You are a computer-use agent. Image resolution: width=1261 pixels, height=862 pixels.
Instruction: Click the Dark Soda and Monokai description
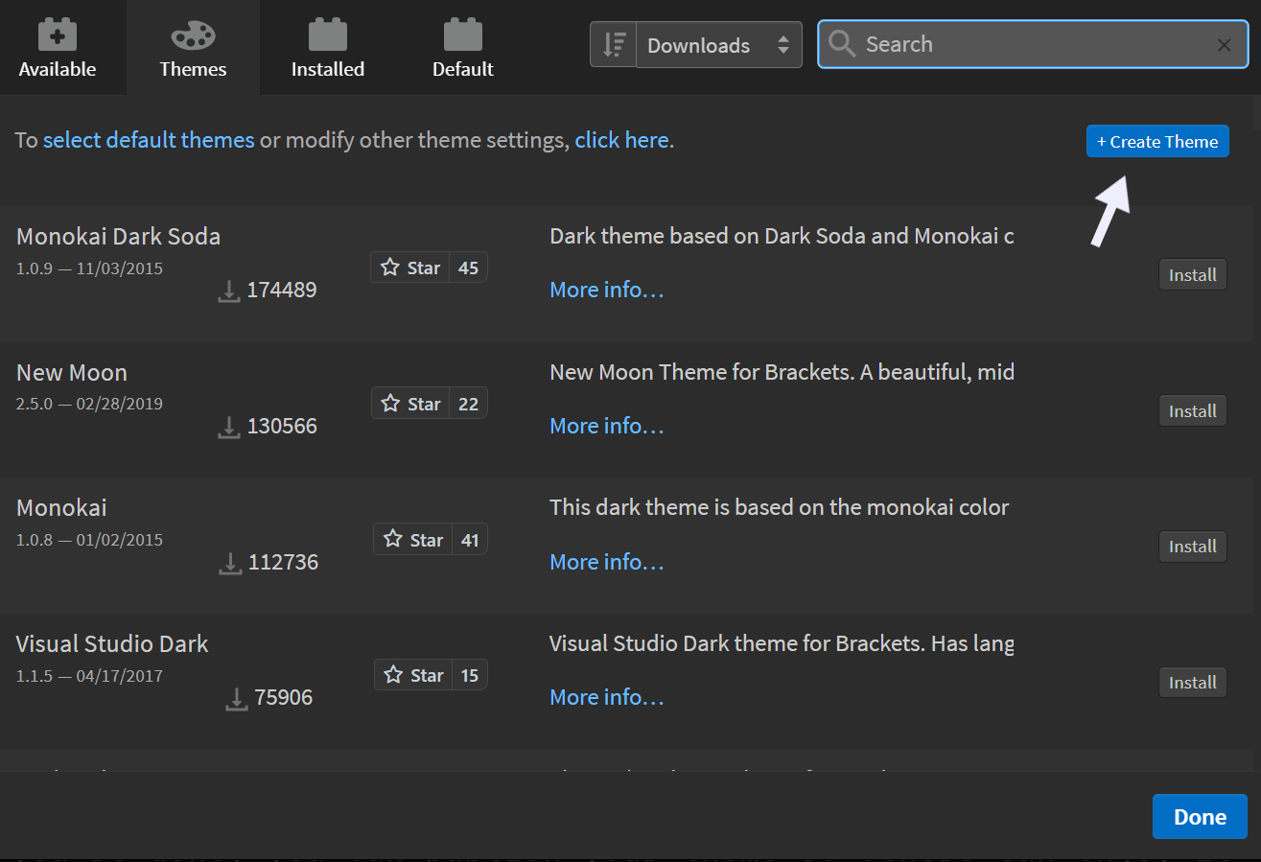pyautogui.click(x=782, y=236)
